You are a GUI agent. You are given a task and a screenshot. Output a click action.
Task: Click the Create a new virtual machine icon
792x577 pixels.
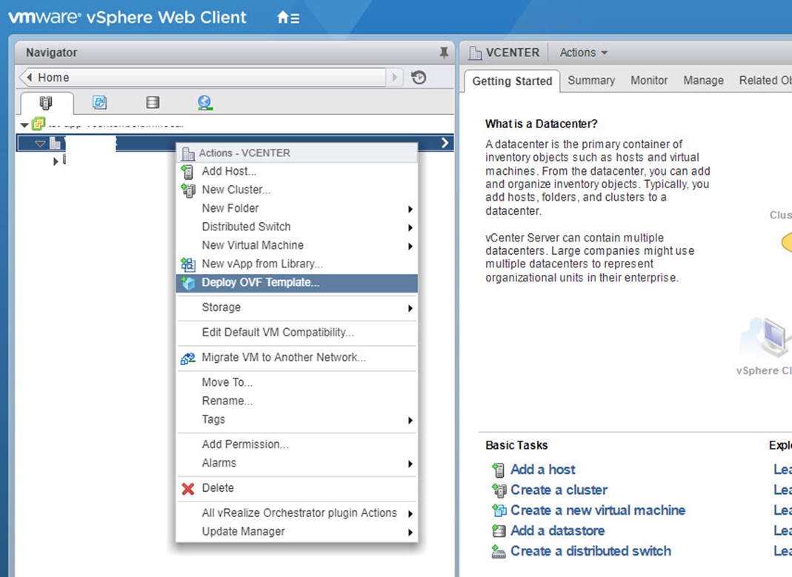tap(499, 510)
